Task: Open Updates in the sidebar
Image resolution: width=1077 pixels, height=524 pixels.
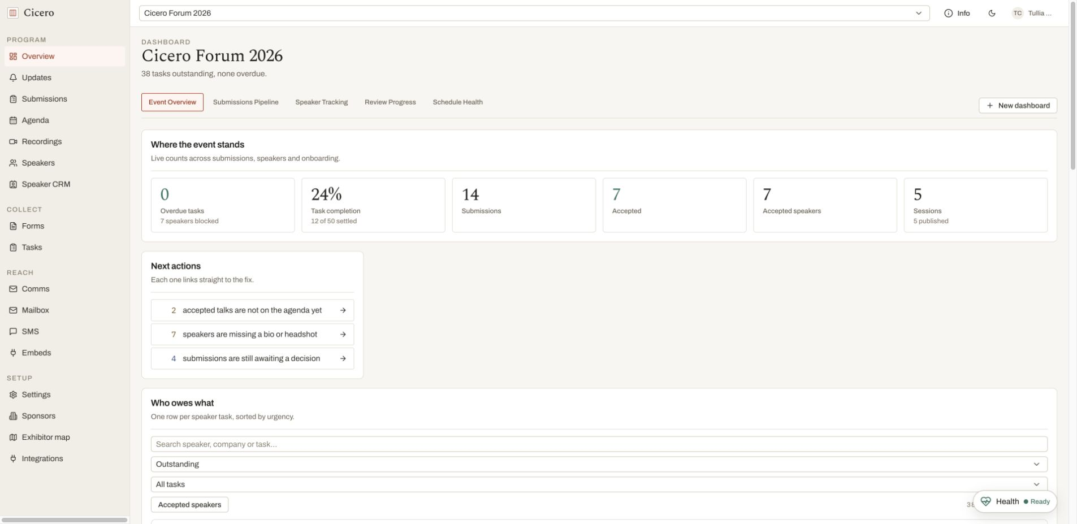Action: pos(64,77)
